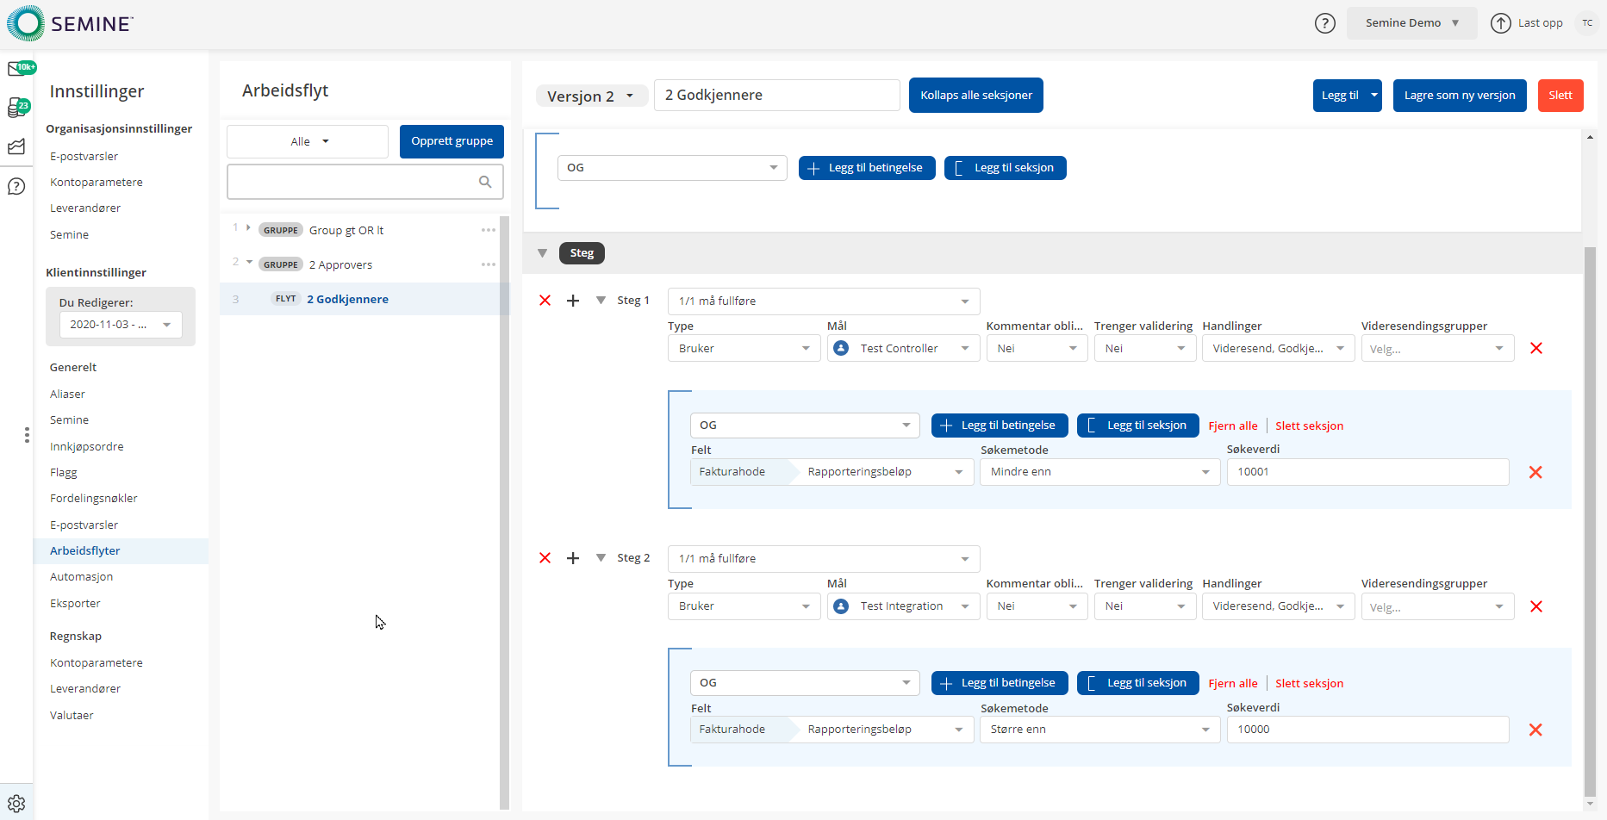Collapse the Steg section header
Image resolution: width=1607 pixels, height=820 pixels.
click(542, 253)
